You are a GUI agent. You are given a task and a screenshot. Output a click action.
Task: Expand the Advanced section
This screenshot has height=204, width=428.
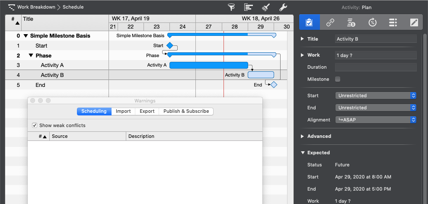pos(302,136)
